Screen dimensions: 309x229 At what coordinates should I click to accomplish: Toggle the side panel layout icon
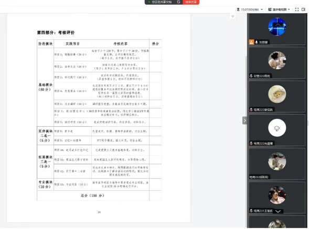tap(303, 9)
